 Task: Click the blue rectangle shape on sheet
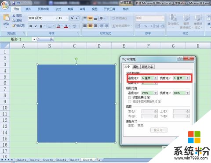(76, 103)
